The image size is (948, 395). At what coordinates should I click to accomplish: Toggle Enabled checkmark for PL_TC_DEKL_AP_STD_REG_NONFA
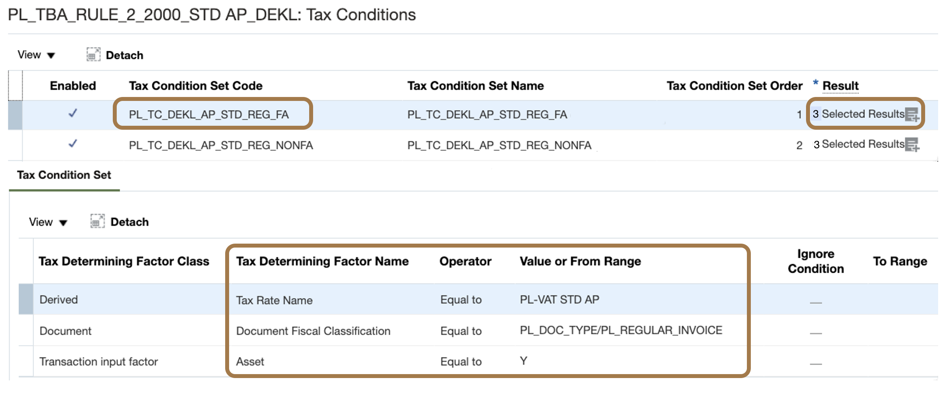(x=72, y=145)
